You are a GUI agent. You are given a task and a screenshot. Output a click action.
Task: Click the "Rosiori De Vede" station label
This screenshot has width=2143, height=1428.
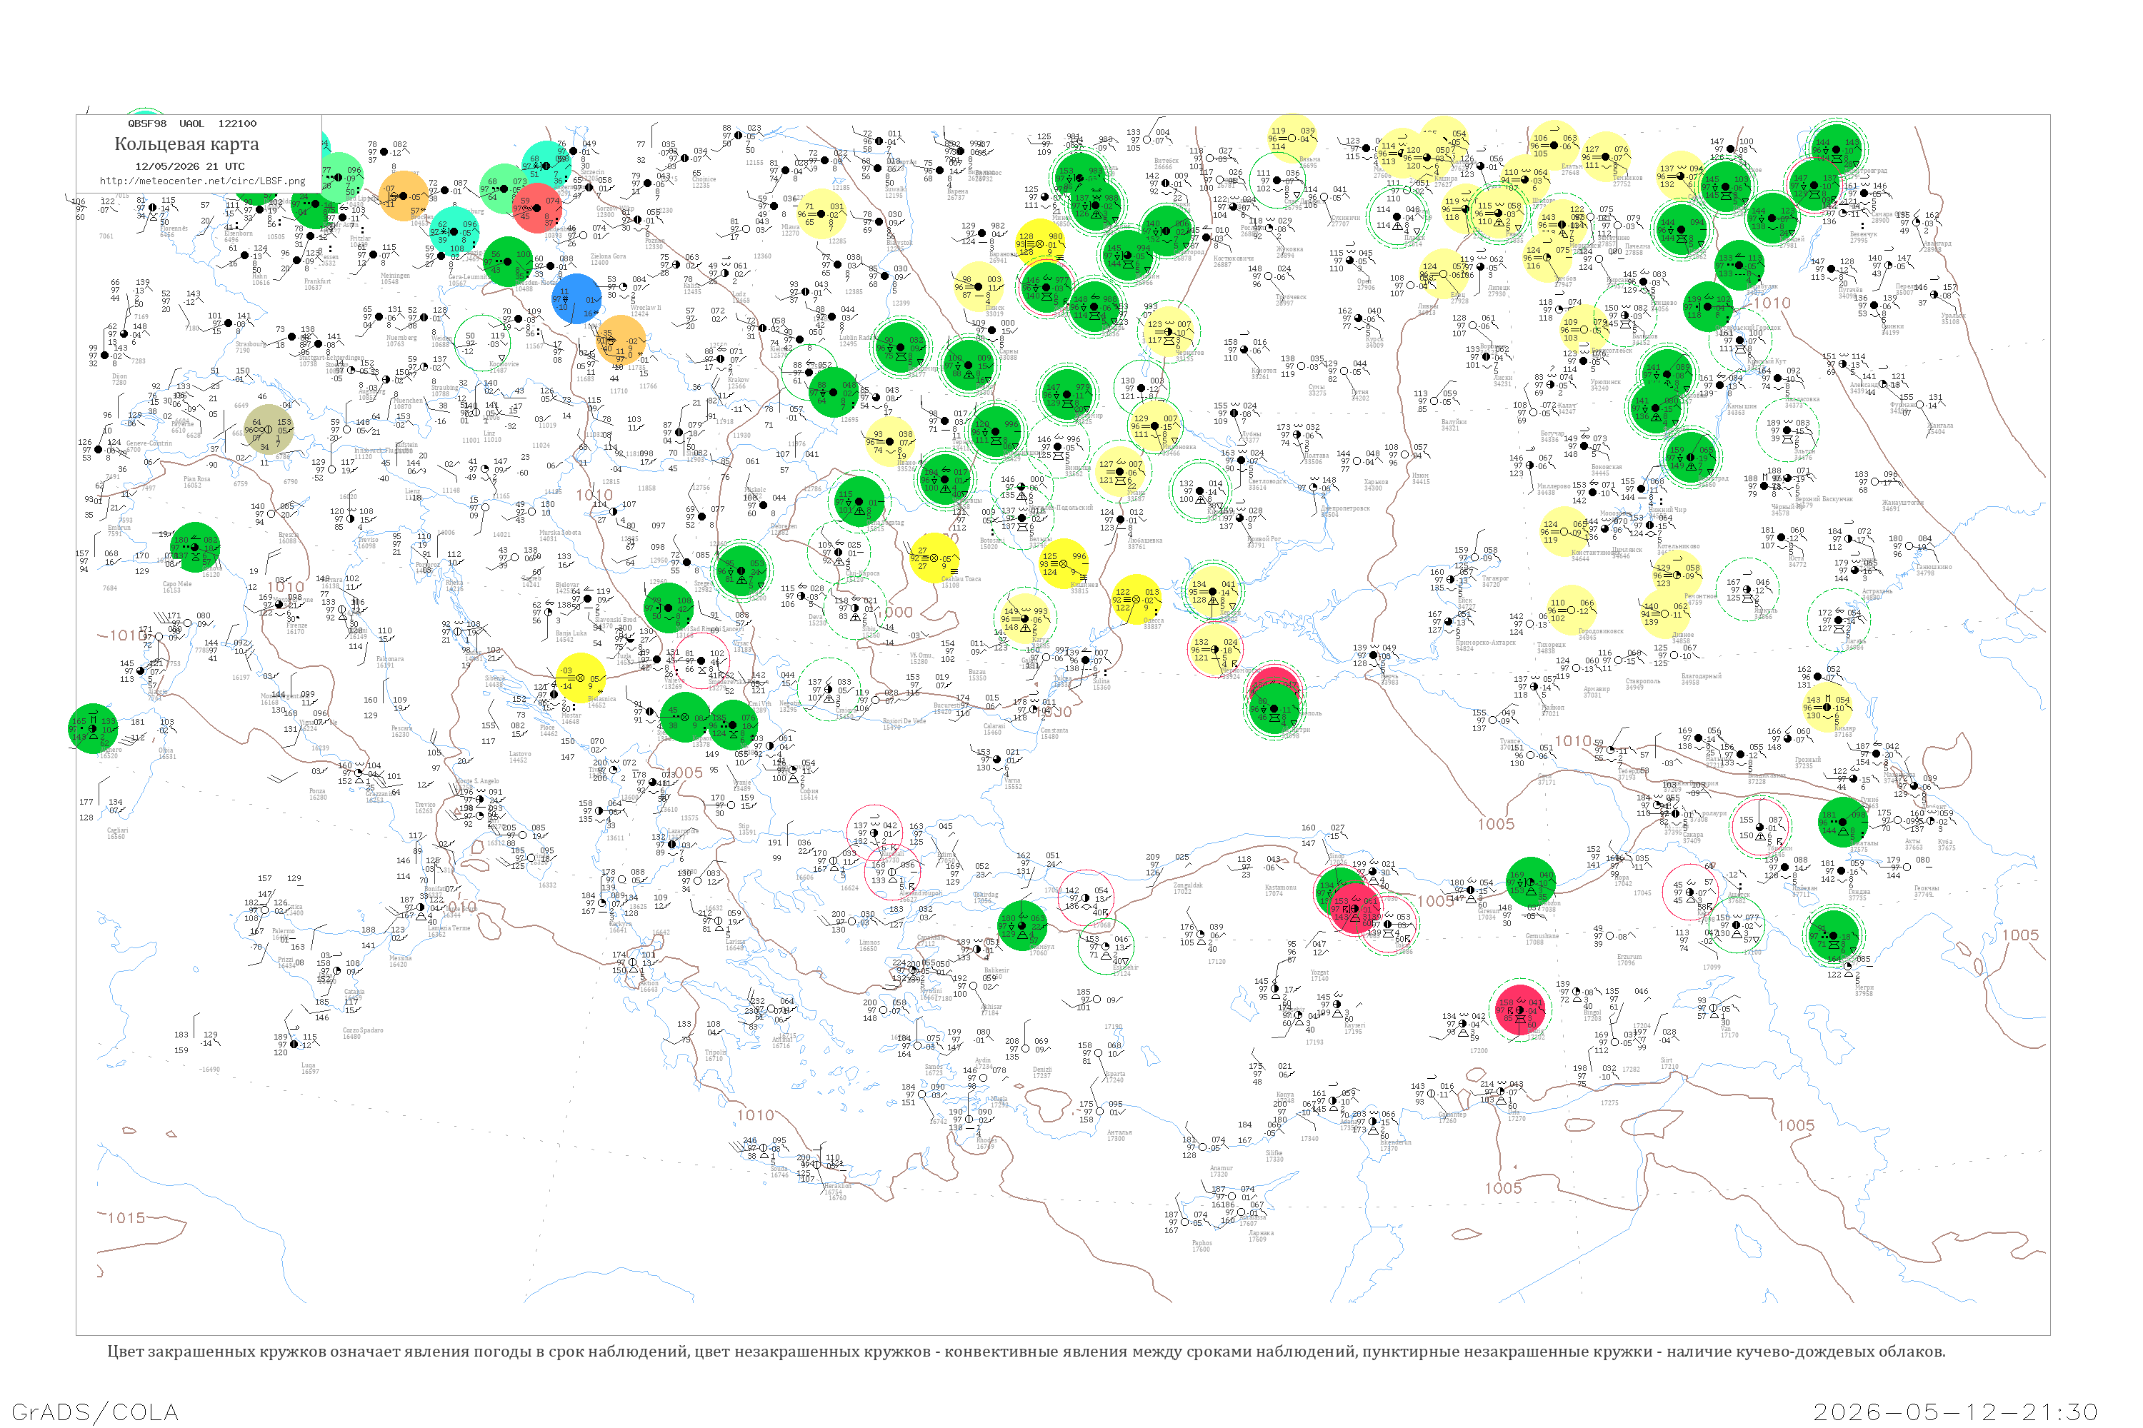coord(904,721)
